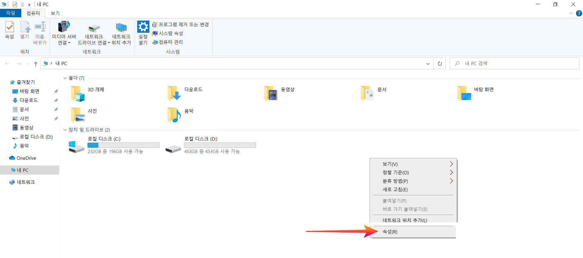This screenshot has height=258, width=583.
Task: Switch to the 컴퓨터 ribbon tab
Action: pyautogui.click(x=33, y=13)
